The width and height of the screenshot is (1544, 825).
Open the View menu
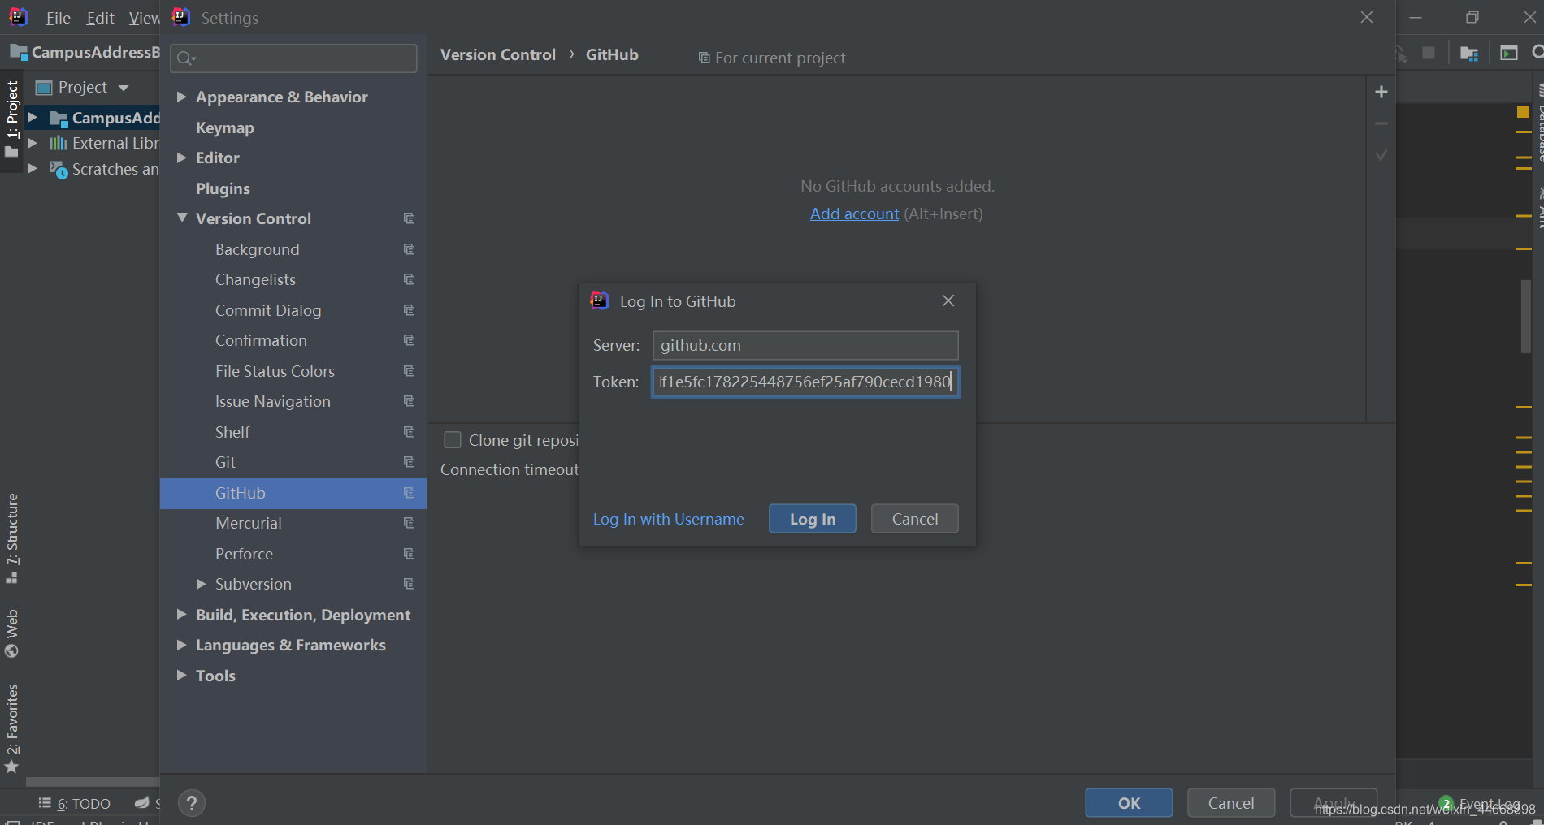point(145,18)
